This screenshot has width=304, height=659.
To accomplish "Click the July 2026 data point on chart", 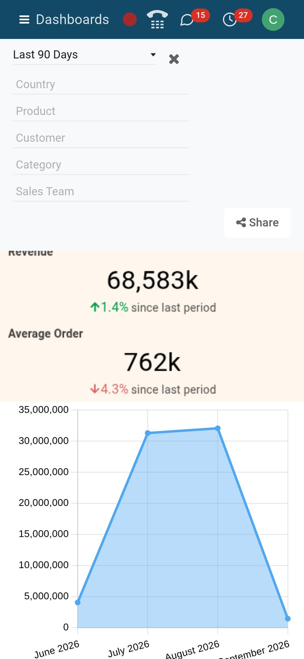I will point(148,433).
